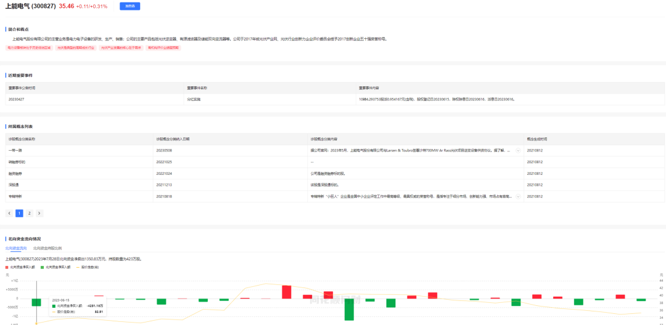This screenshot has width=666, height=325.
Task: Toggle the green 北向资金净买入额 legend
Action: point(55,267)
